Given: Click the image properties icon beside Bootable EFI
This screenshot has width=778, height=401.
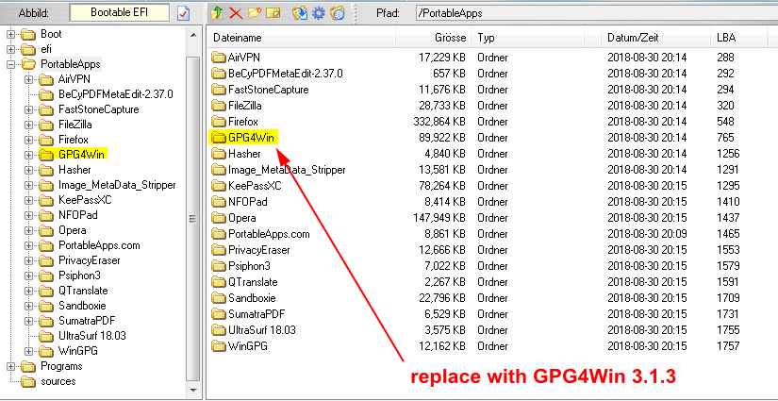Looking at the screenshot, I should point(184,13).
